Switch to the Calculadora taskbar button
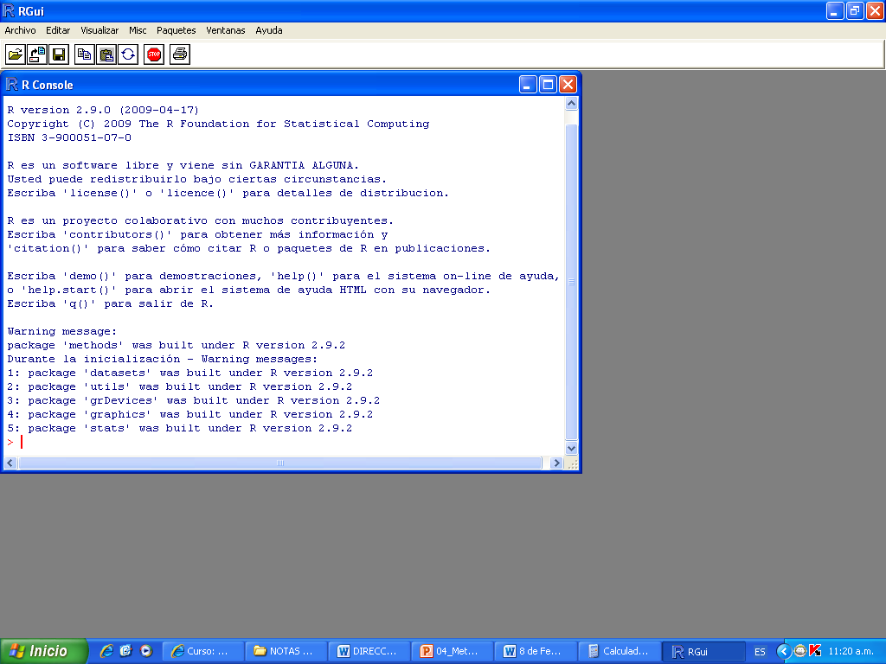Image resolution: width=886 pixels, height=664 pixels. click(x=619, y=651)
